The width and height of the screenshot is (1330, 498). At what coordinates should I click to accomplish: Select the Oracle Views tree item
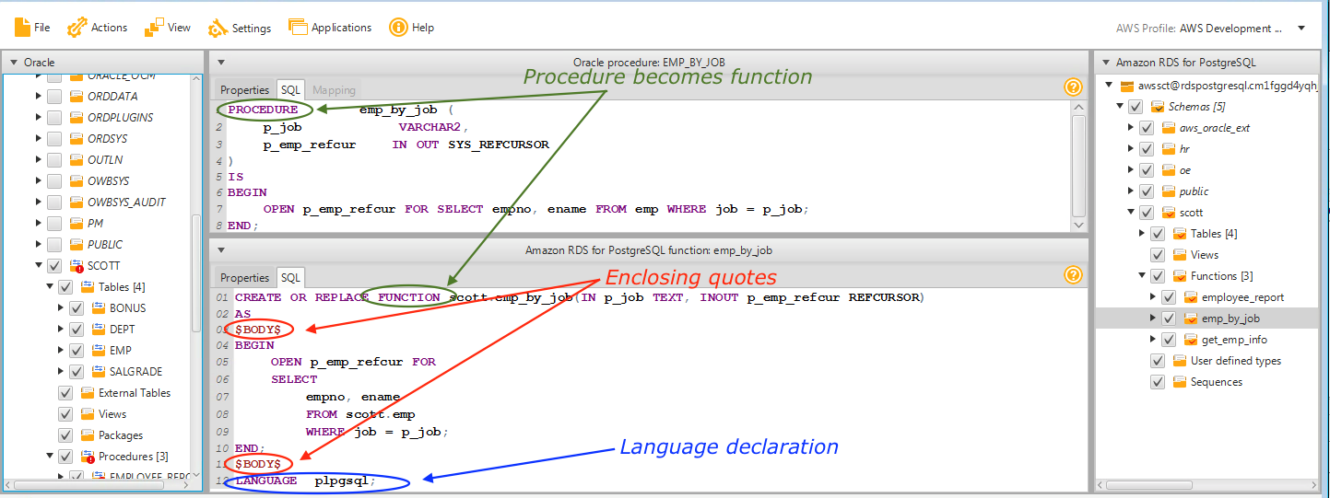[x=112, y=414]
